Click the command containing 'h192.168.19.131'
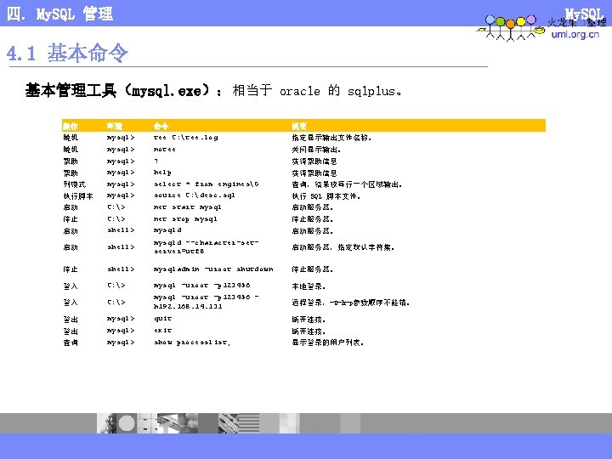 [x=206, y=302]
